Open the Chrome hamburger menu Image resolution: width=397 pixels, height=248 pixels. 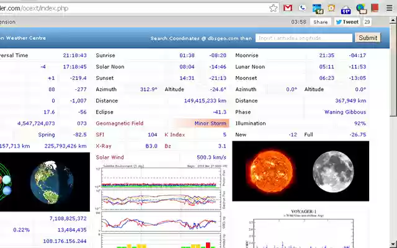click(390, 8)
